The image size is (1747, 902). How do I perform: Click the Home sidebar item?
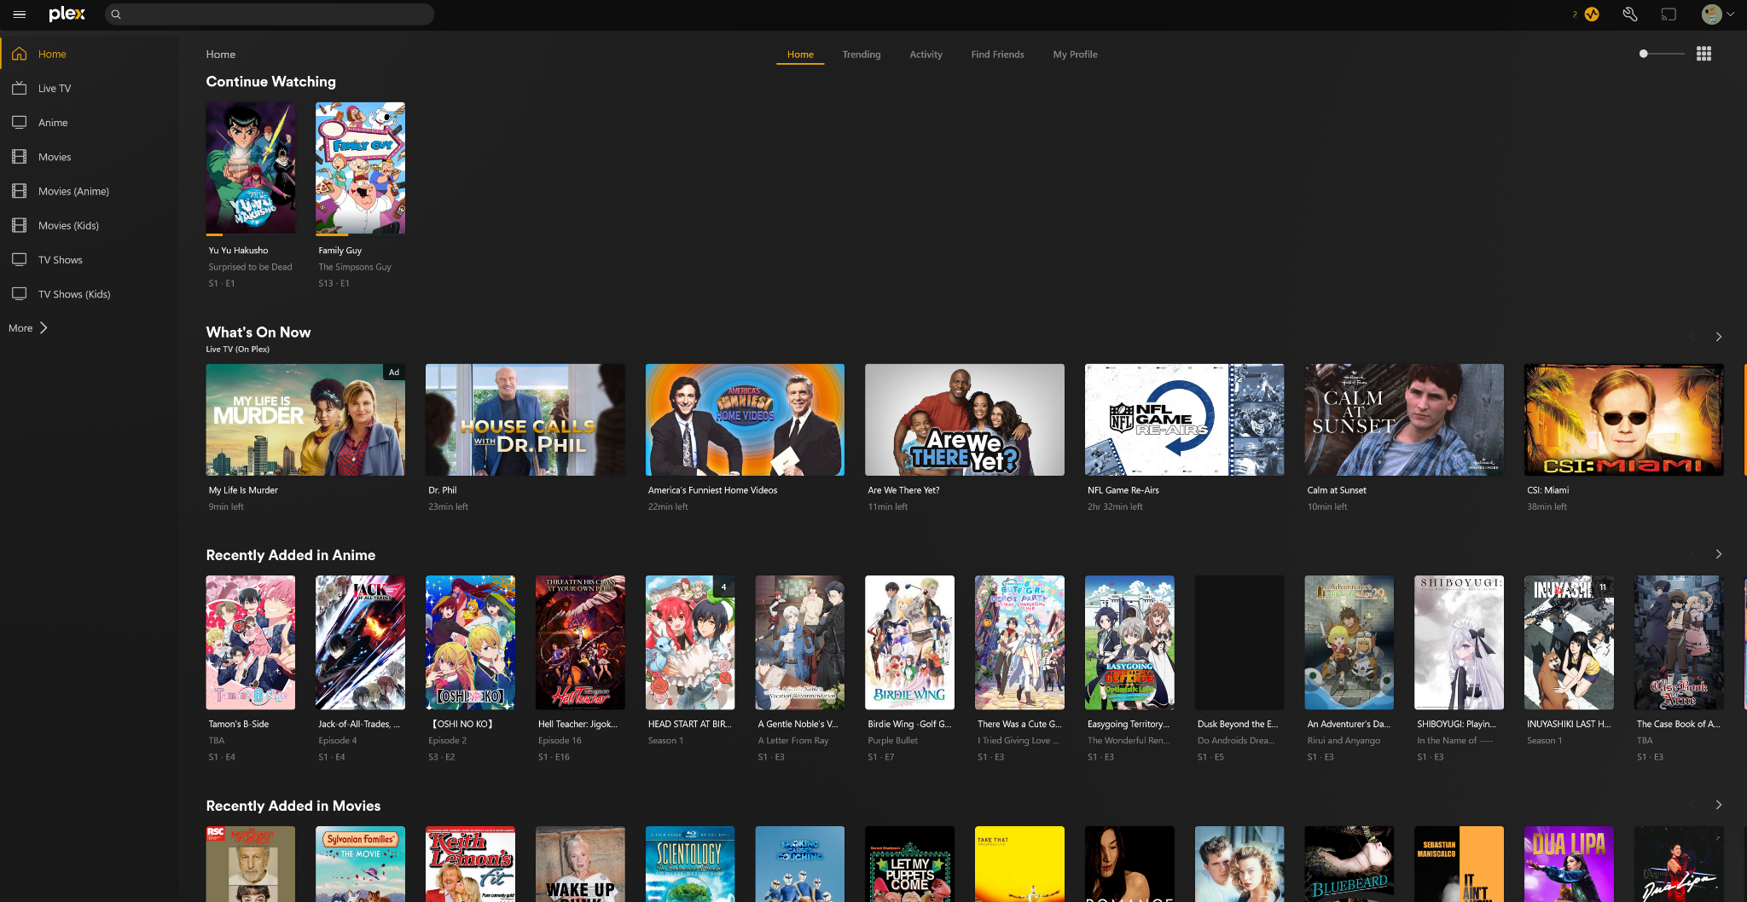pyautogui.click(x=51, y=54)
